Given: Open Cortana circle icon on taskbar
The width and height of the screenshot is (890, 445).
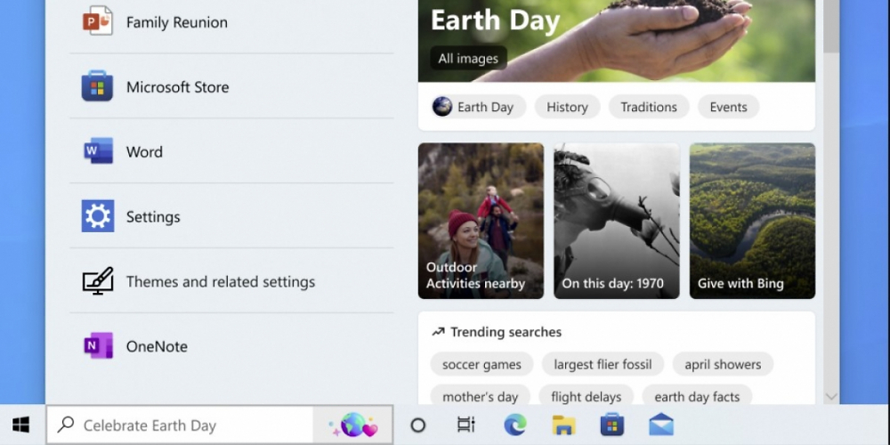Looking at the screenshot, I should point(417,425).
